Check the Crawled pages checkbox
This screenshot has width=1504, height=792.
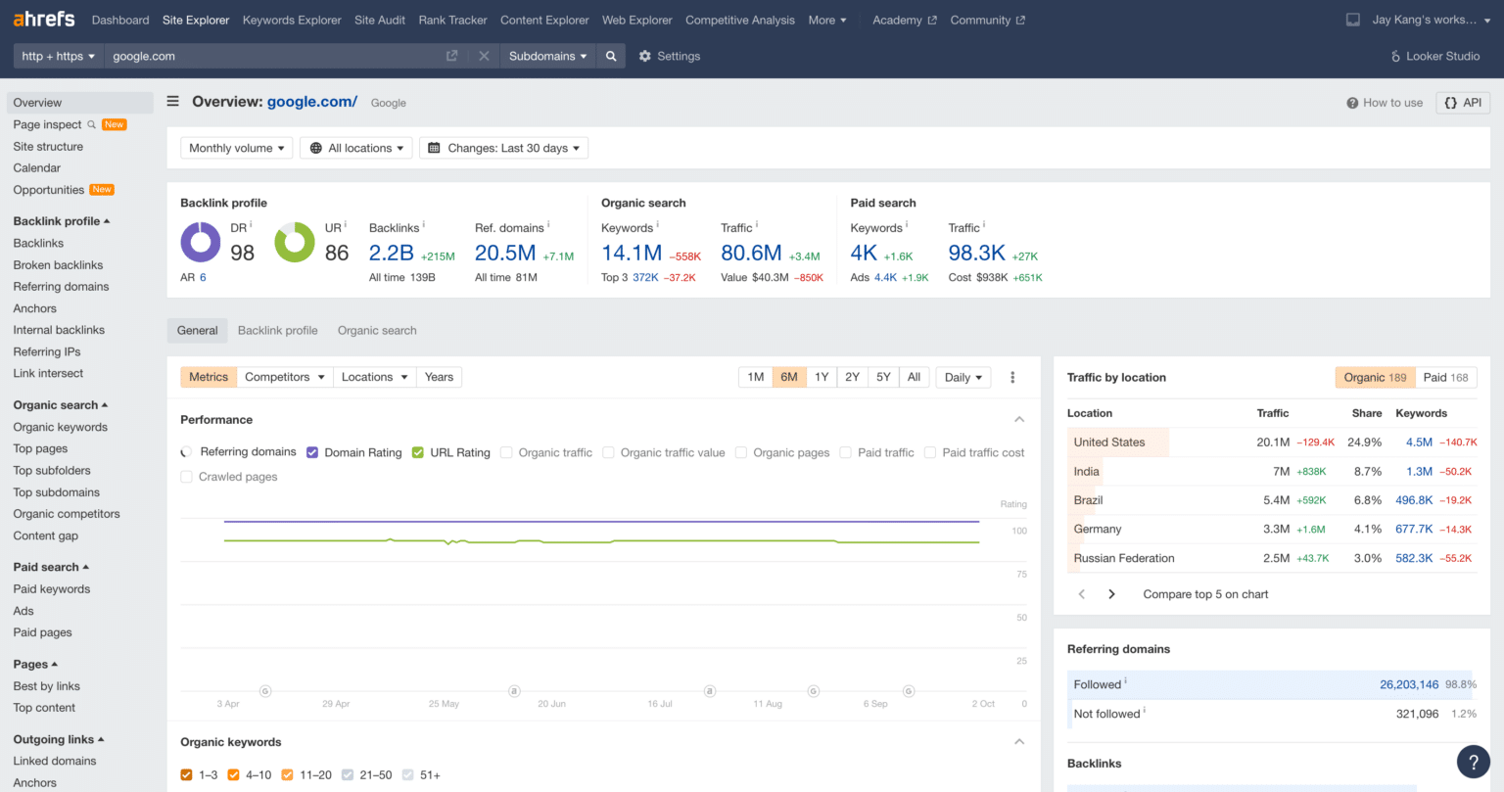pos(187,477)
